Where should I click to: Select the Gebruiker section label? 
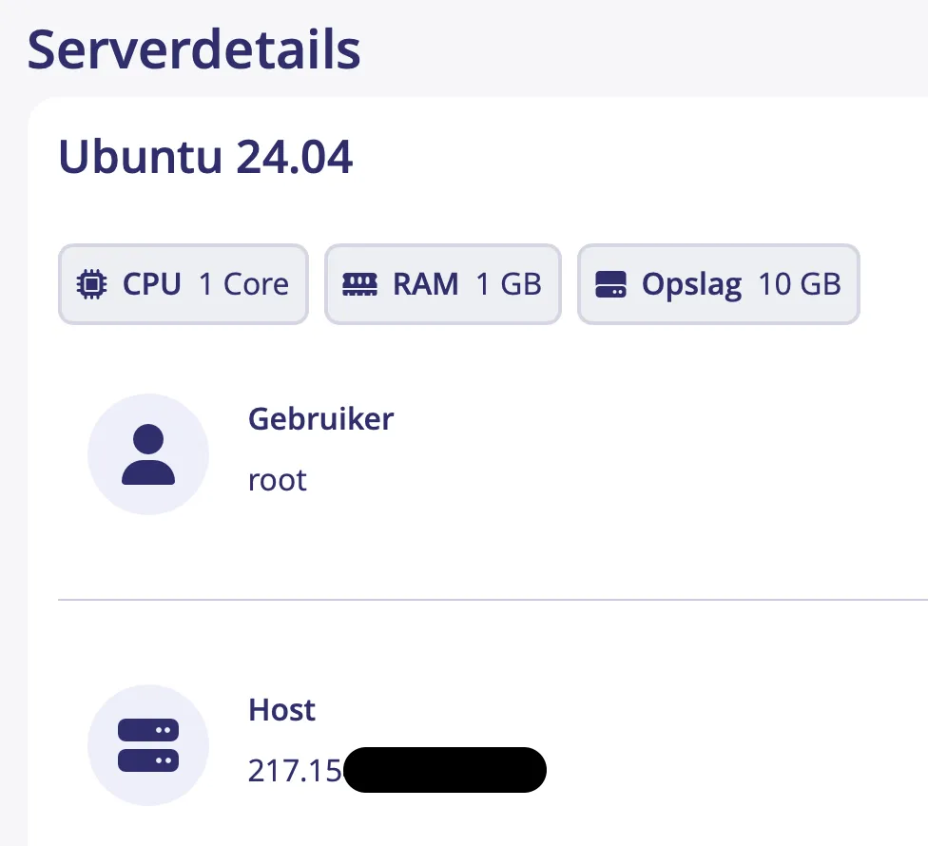pyautogui.click(x=320, y=418)
